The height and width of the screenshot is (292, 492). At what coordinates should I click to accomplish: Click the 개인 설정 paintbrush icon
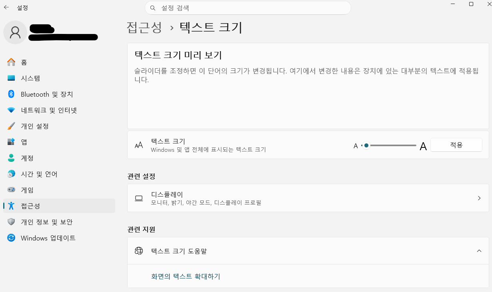(11, 126)
